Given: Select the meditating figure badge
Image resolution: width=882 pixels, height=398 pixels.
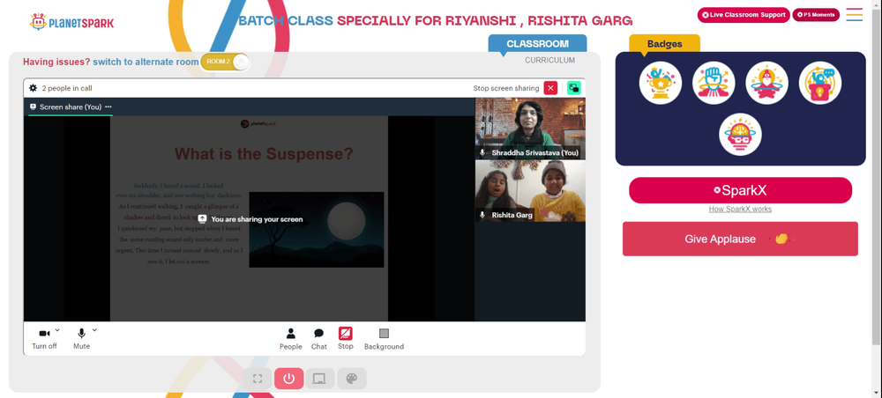Looking at the screenshot, I should tap(766, 83).
